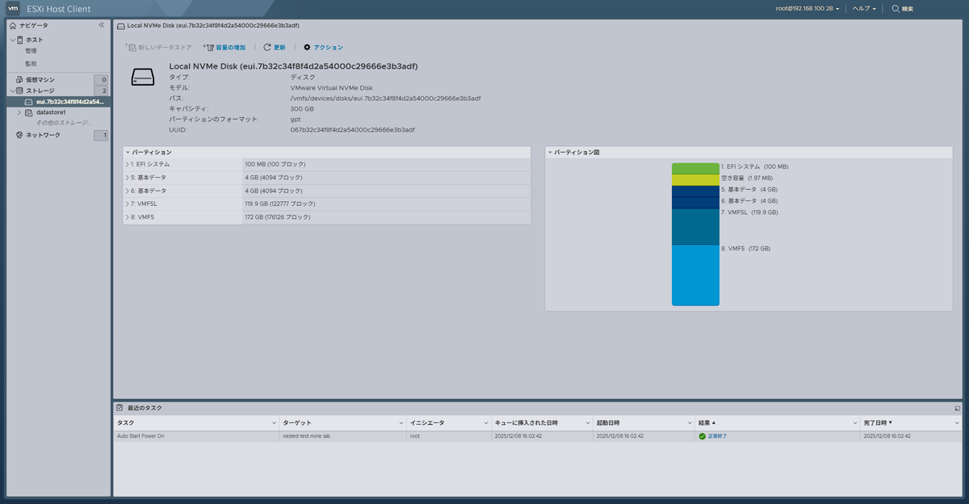Maximize the recent tasks panel icon
This screenshot has height=504, width=969.
point(957,409)
